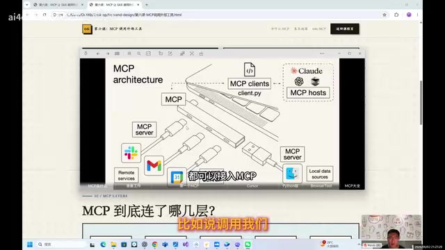Bookmark this page with star icon
The height and width of the screenshot is (250, 445).
[385, 15]
